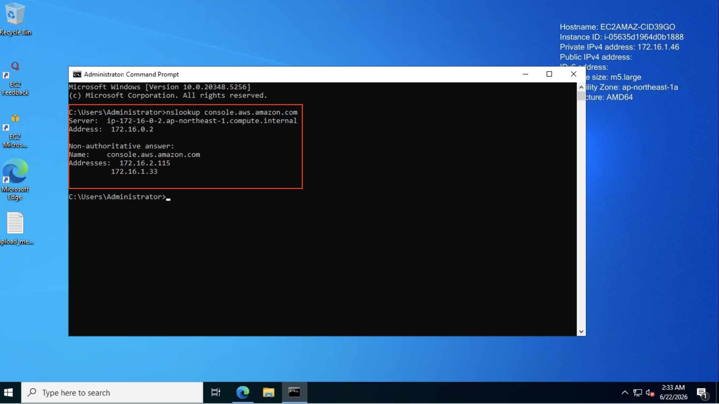Screen dimensions: 719x404
Task: Launch Microsoft Edge from the taskbar
Action: point(242,392)
